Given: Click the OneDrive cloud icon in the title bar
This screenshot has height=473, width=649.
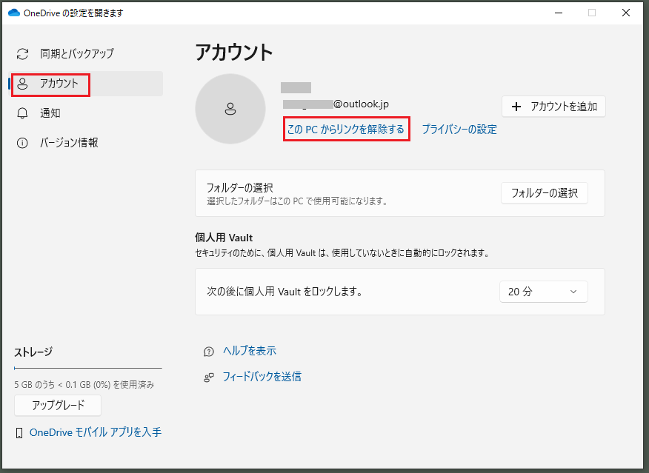Looking at the screenshot, I should (14, 13).
